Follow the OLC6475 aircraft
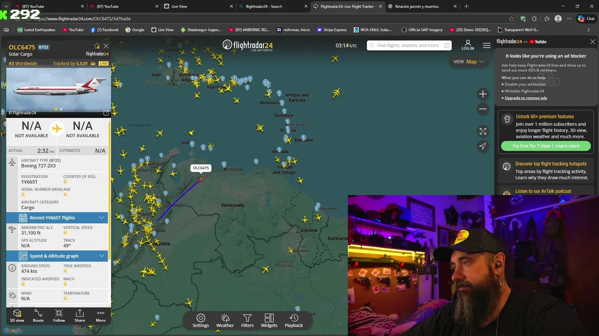The height and width of the screenshot is (336, 599). [x=59, y=315]
